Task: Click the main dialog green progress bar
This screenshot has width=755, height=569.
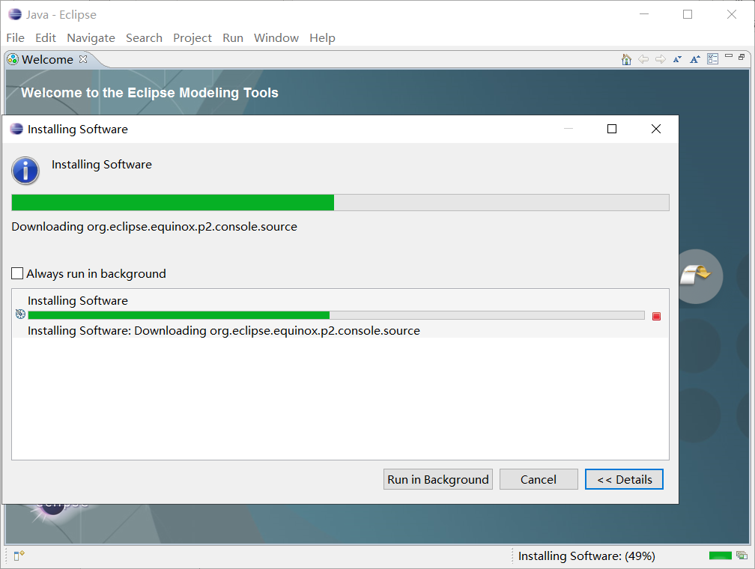Action: tap(340, 203)
